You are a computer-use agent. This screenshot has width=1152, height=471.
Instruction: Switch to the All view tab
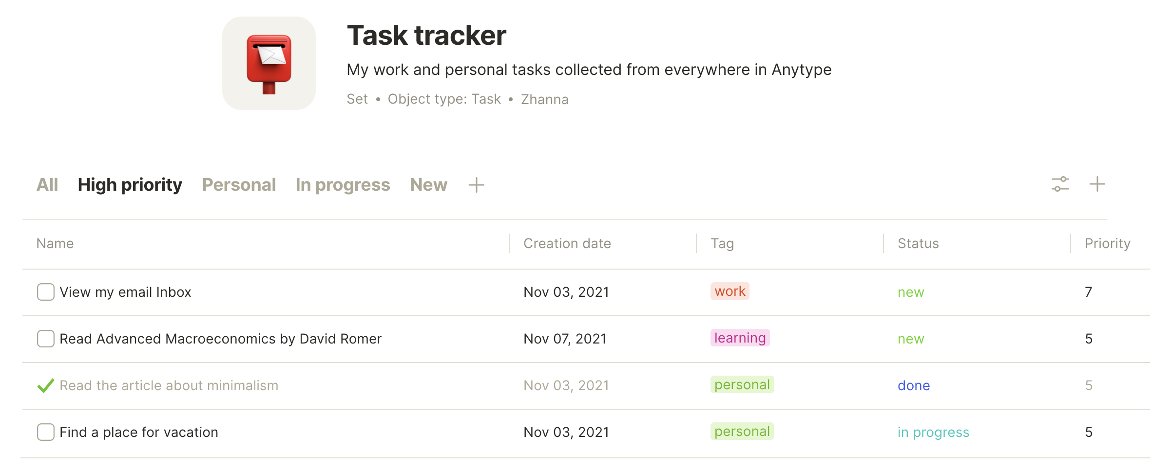click(x=47, y=185)
